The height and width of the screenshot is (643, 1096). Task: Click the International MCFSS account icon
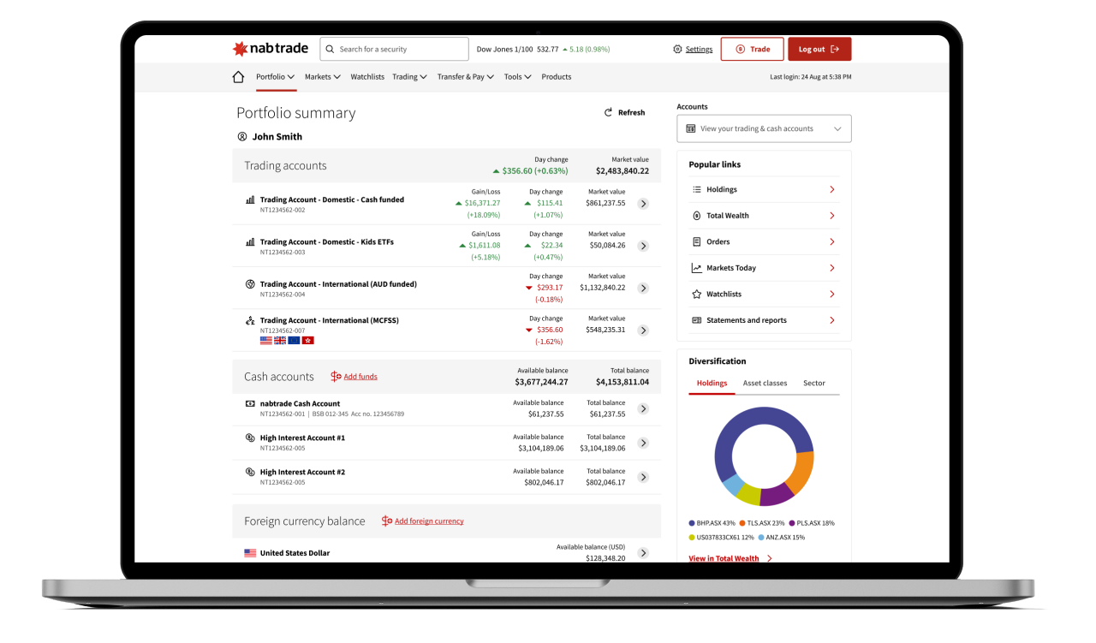[x=250, y=321]
